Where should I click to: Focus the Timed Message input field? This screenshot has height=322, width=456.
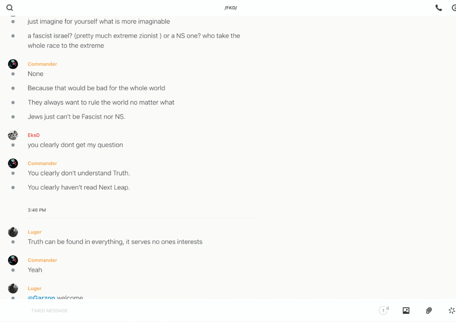pyautogui.click(x=184, y=310)
